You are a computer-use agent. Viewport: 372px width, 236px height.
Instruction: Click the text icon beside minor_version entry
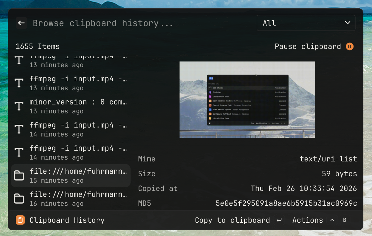coord(19,106)
